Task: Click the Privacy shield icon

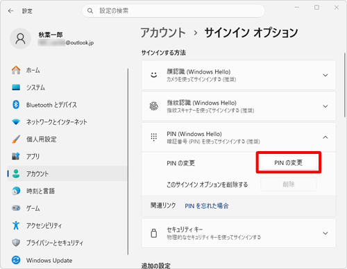Action: pyautogui.click(x=16, y=243)
